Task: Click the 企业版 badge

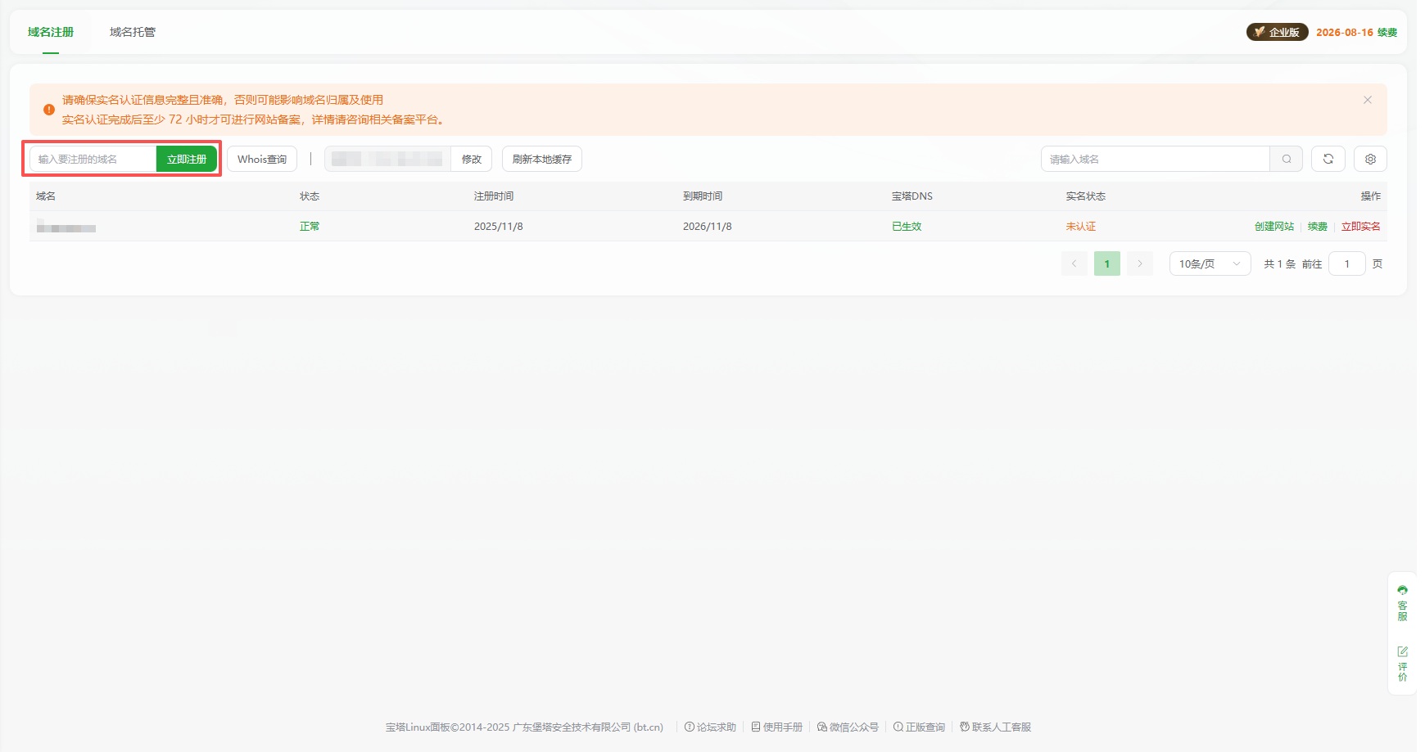Action: click(x=1277, y=32)
